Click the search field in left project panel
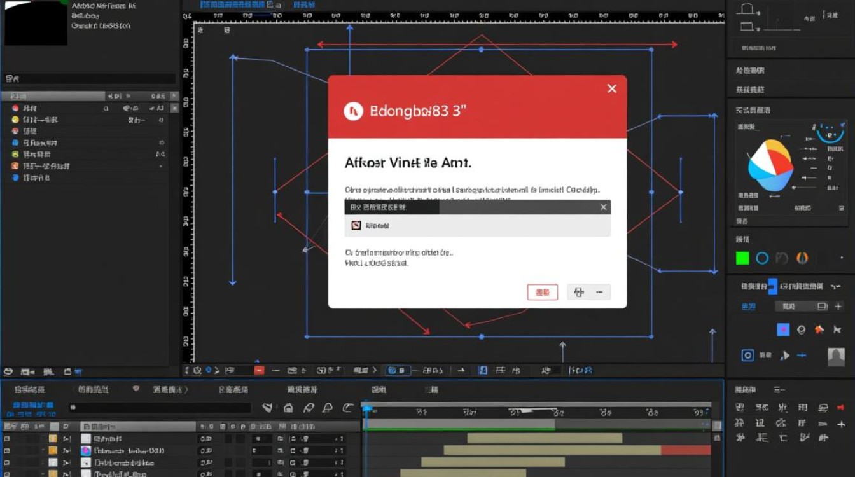This screenshot has height=477, width=855. pyautogui.click(x=89, y=79)
